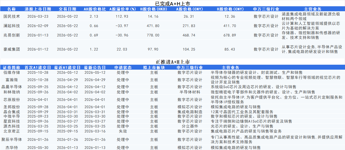Select the 源杰科技 name cell

click(x=12, y=126)
